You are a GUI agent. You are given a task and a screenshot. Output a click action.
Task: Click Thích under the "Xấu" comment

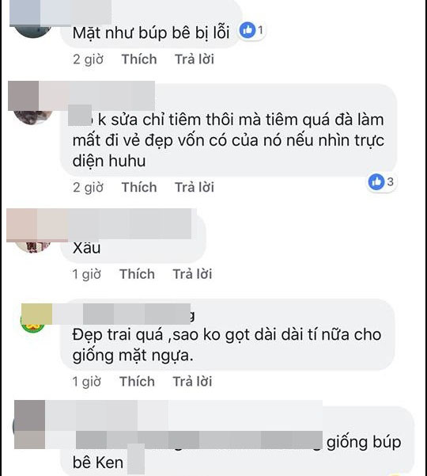(x=137, y=274)
